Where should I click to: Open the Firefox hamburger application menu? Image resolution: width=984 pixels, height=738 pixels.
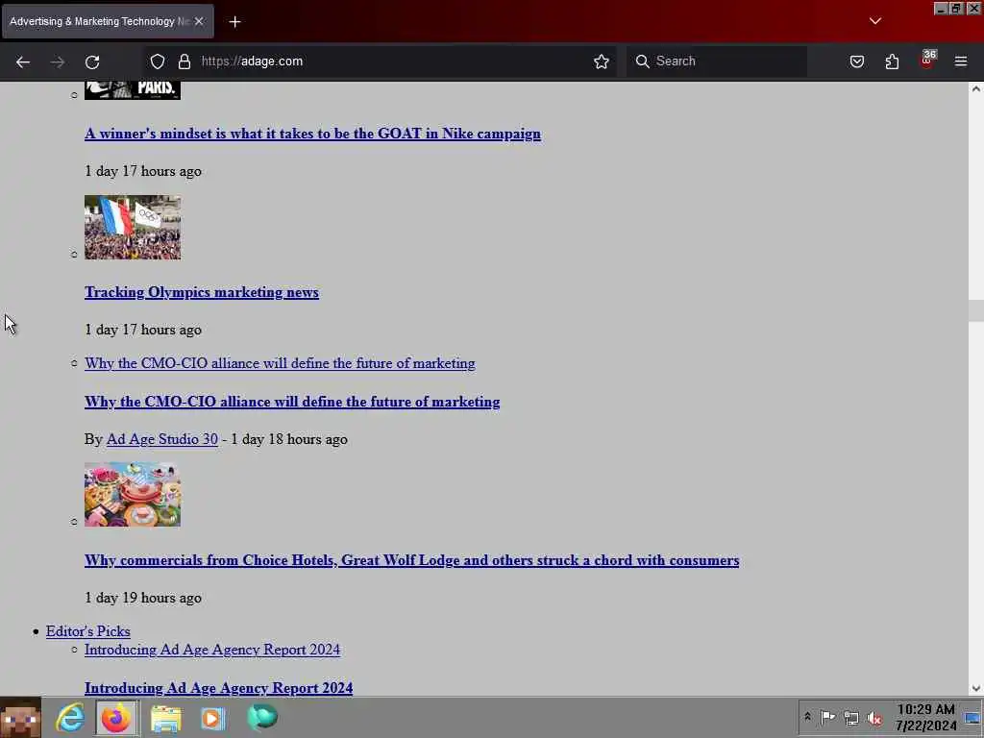click(961, 61)
